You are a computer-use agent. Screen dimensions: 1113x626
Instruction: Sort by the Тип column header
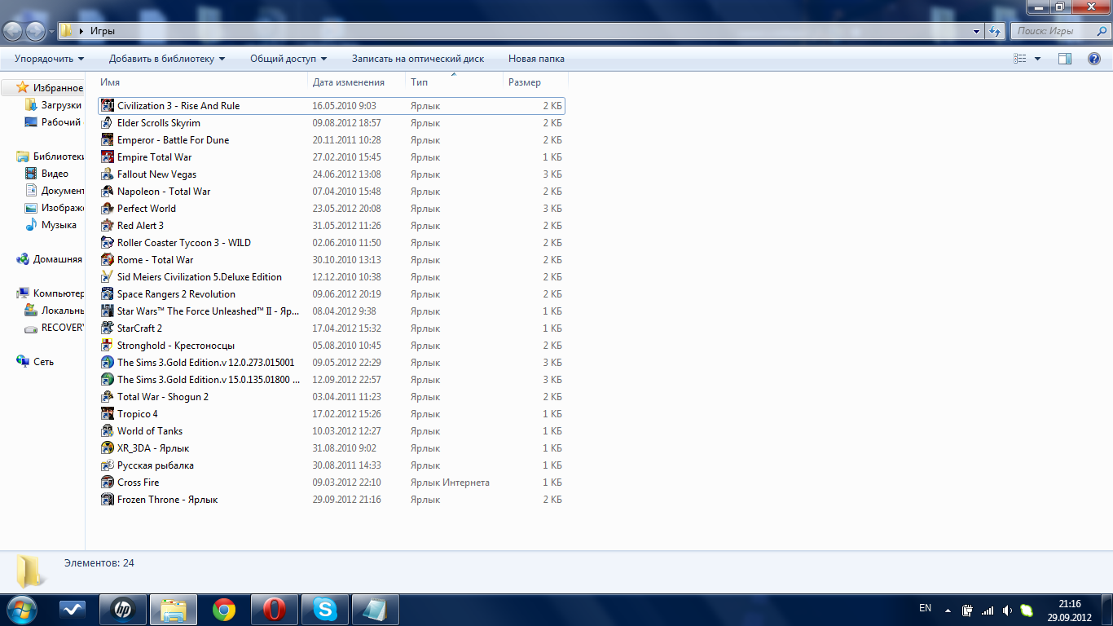pos(454,82)
